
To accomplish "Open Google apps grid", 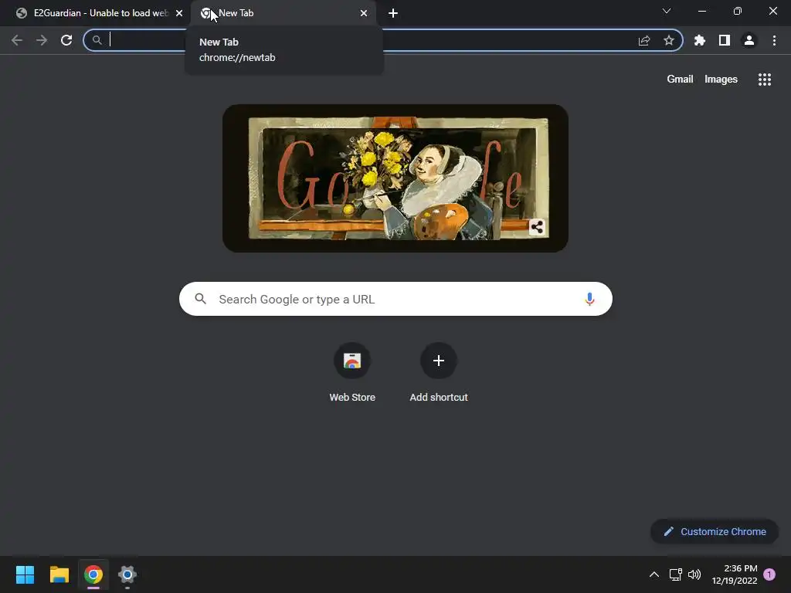I will (x=765, y=80).
